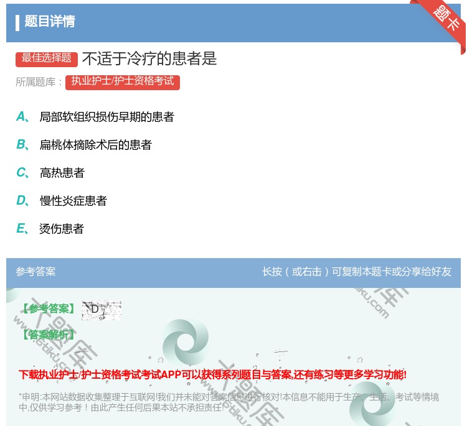This screenshot has height=426, width=467.
Task: Select option C 高热患者
Action: coord(50,173)
